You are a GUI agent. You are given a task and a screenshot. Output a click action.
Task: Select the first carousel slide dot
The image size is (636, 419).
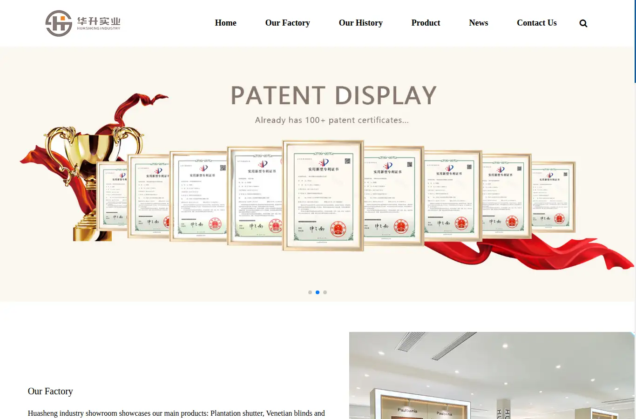coord(310,292)
